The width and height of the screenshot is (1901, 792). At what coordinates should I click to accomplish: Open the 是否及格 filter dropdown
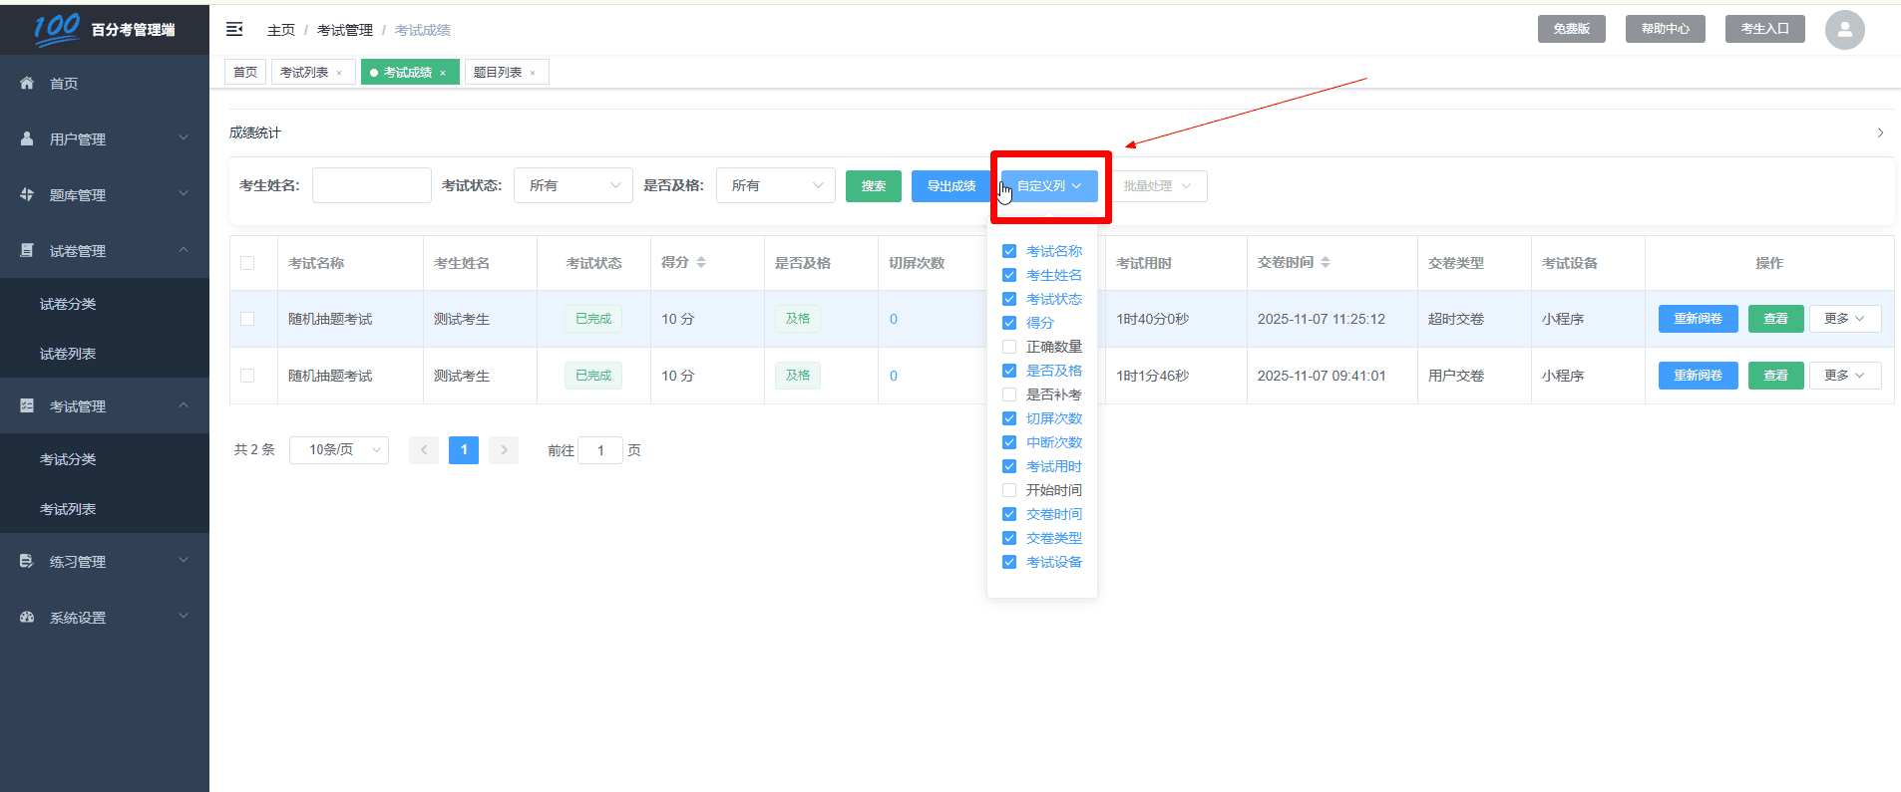click(775, 186)
